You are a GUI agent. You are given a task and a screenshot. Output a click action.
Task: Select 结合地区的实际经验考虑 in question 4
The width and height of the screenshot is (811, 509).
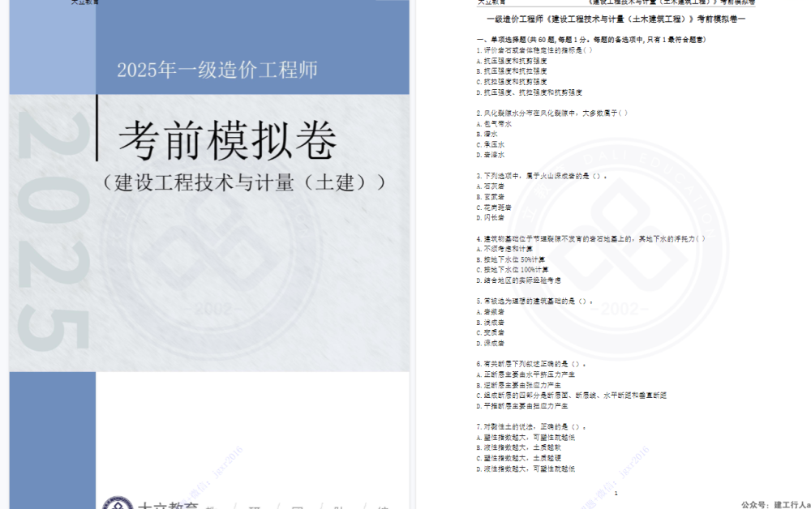pos(521,280)
